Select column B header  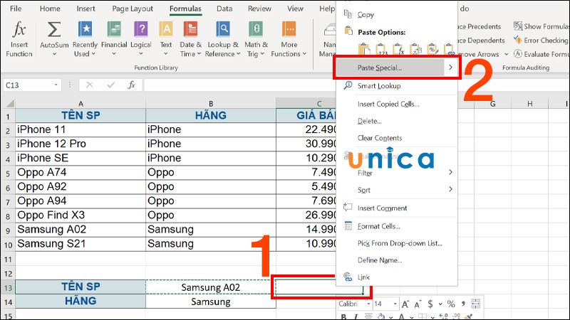[211, 104]
